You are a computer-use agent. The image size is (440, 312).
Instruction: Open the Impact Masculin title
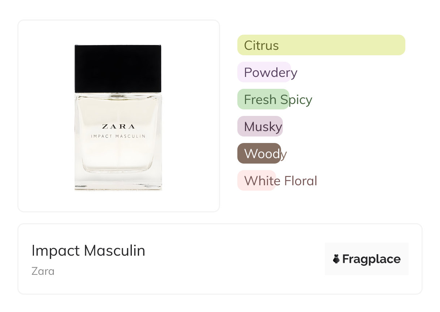click(88, 251)
